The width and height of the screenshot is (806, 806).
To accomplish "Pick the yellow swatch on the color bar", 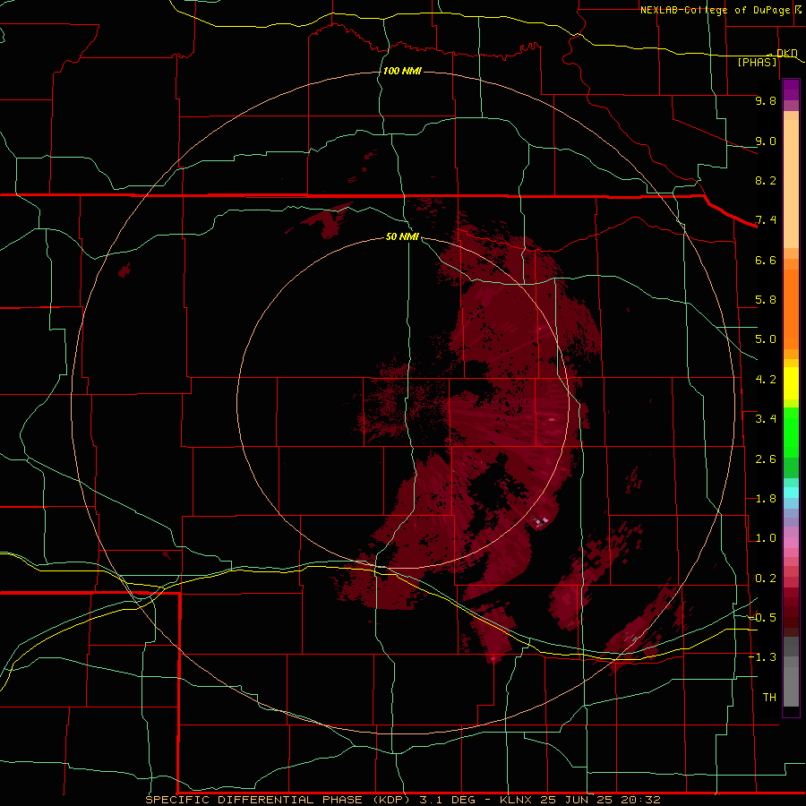I will [791, 383].
